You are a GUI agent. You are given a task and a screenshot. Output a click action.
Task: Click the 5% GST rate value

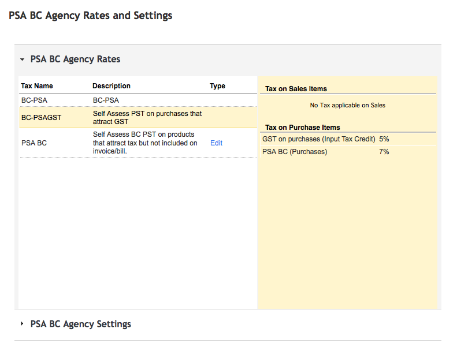[x=384, y=139]
